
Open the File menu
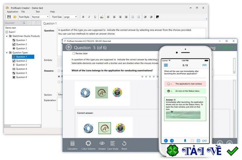click(x=23, y=12)
